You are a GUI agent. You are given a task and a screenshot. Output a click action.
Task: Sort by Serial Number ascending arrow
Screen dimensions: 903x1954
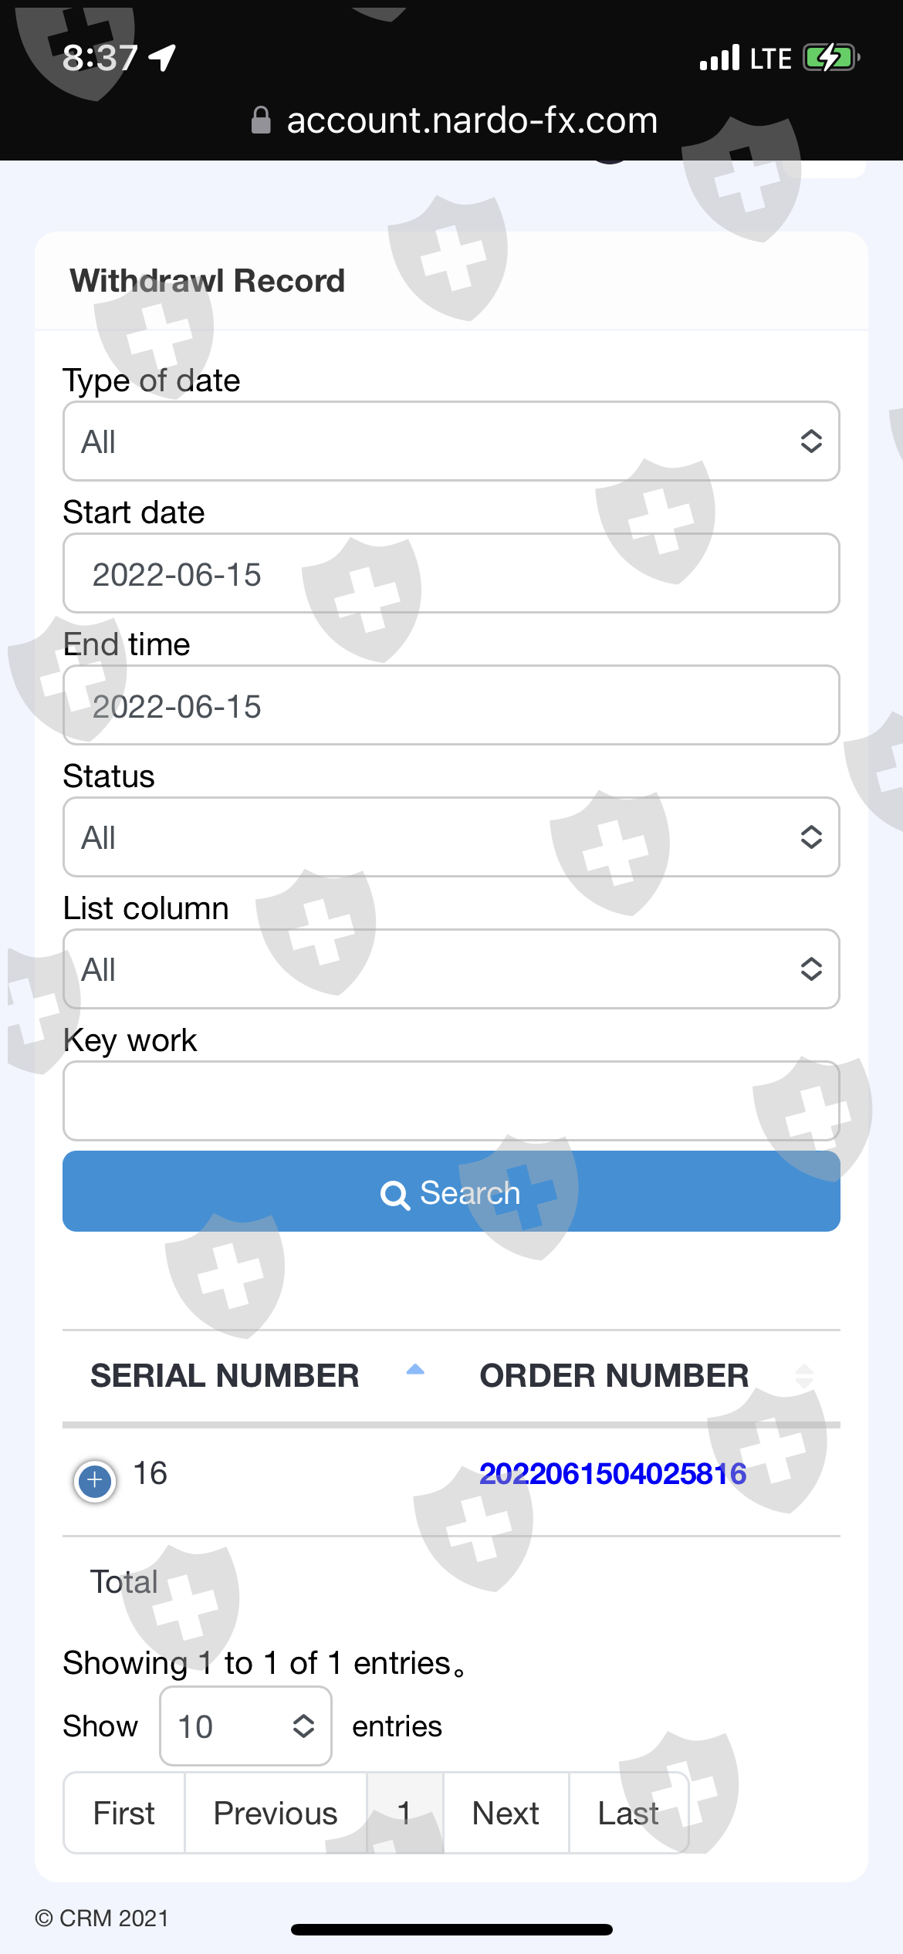pos(415,1370)
